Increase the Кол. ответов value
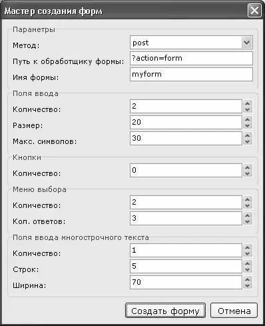The height and width of the screenshot is (326, 265). point(248,215)
